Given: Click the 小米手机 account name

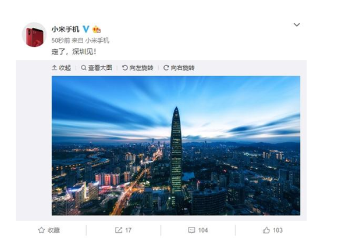Looking at the screenshot, I should click(65, 29).
